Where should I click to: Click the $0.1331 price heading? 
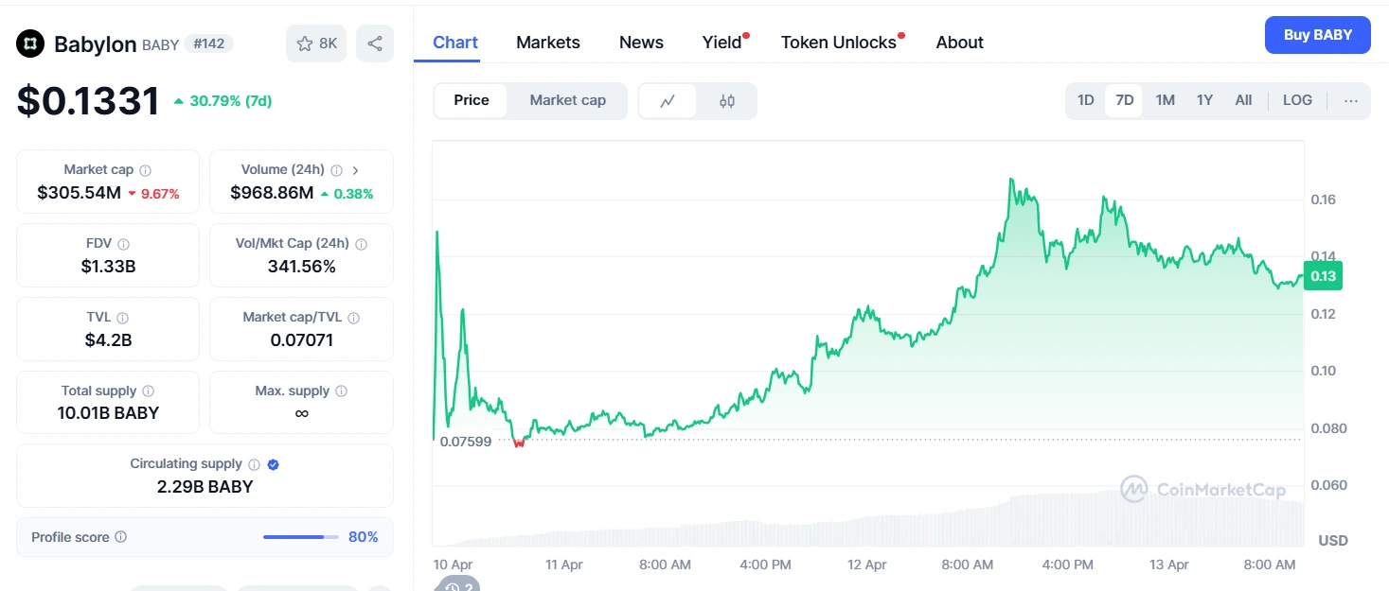pyautogui.click(x=88, y=101)
